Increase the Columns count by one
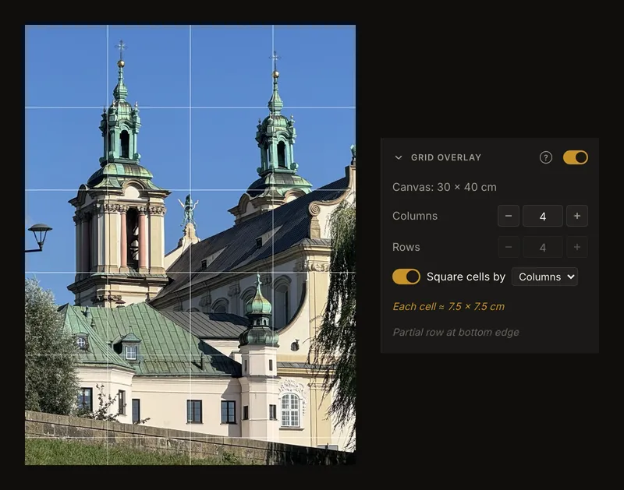Screen dimensions: 624x490 coord(577,216)
